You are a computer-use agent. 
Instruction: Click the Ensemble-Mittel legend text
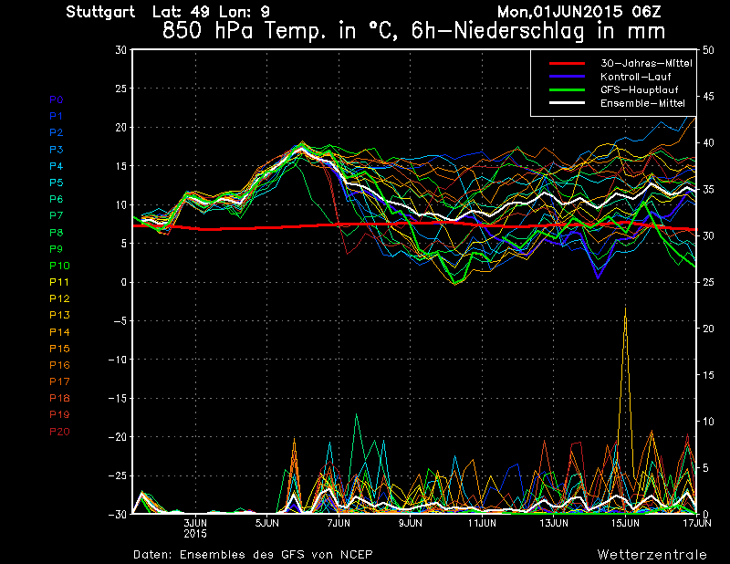pos(642,103)
